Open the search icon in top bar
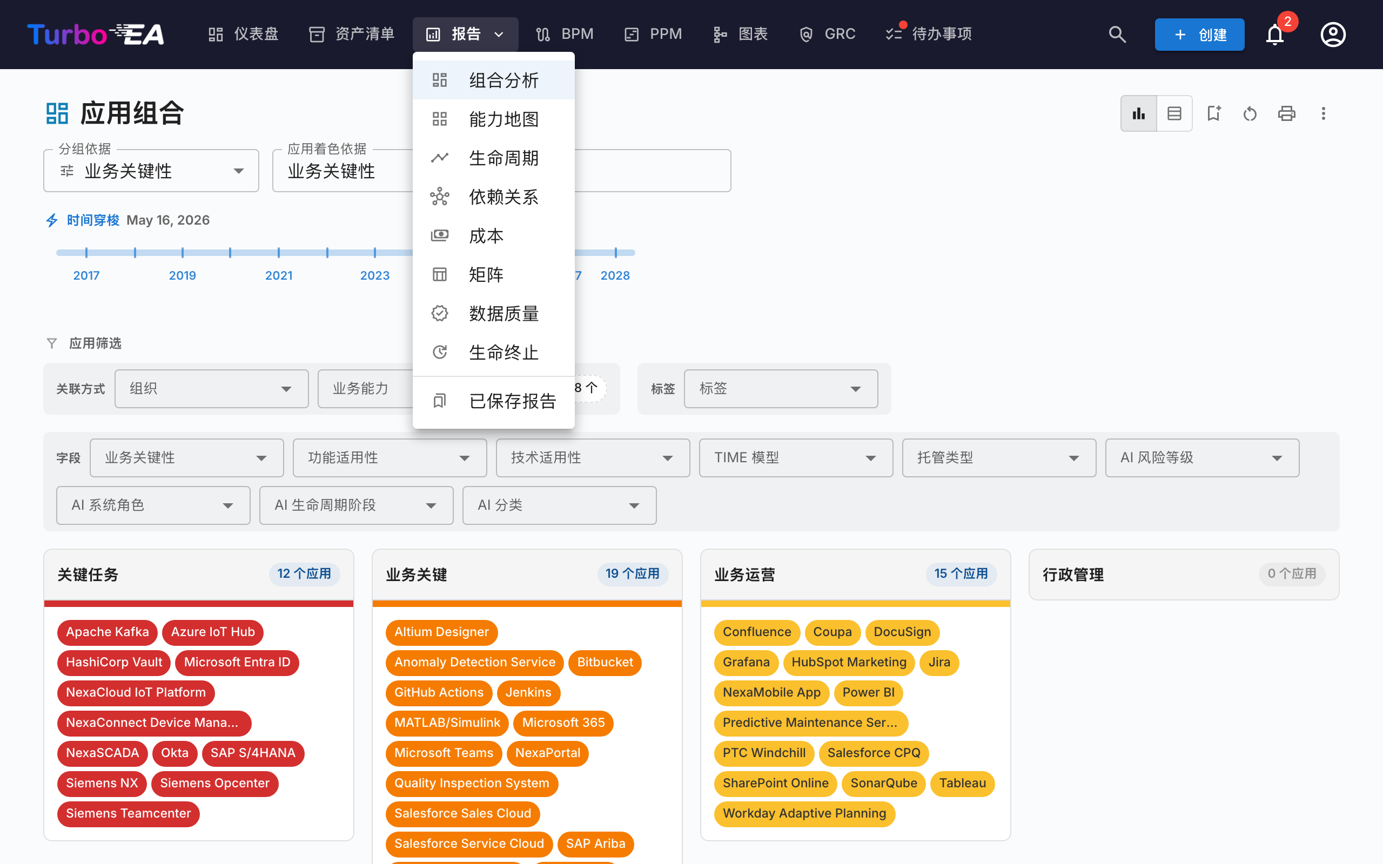The width and height of the screenshot is (1383, 864). 1117,34
